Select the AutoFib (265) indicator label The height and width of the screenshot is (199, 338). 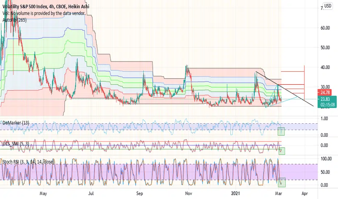pos(15,20)
